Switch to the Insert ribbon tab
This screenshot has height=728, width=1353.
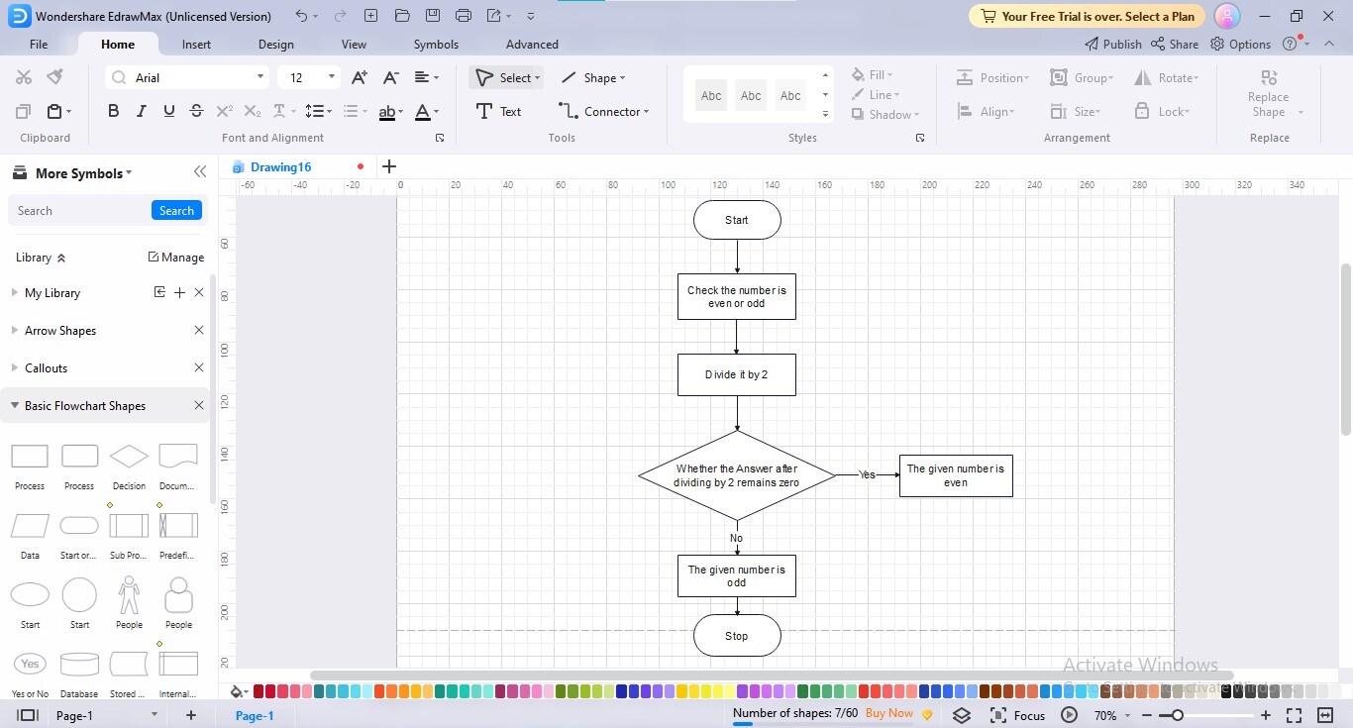click(196, 44)
